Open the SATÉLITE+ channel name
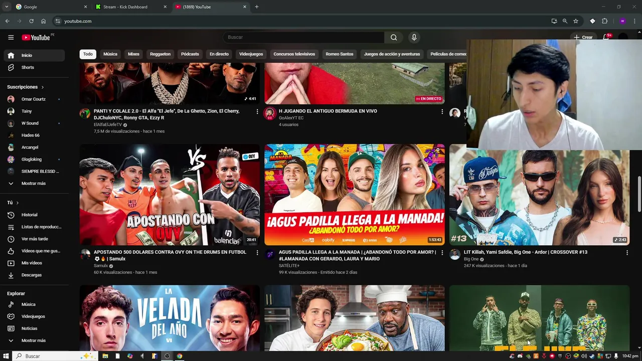 tap(289, 266)
